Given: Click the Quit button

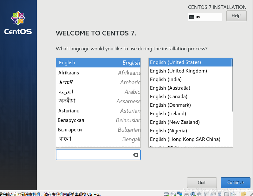Looking at the screenshot, I should click(202, 183).
